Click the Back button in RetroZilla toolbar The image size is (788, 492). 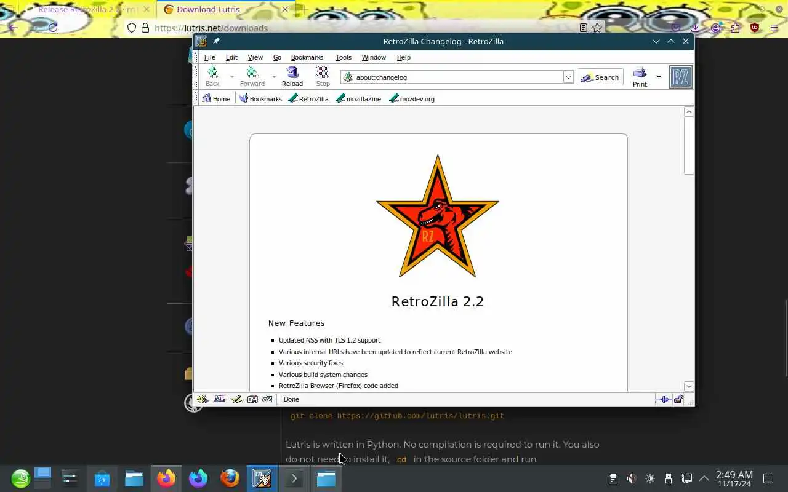[212, 77]
